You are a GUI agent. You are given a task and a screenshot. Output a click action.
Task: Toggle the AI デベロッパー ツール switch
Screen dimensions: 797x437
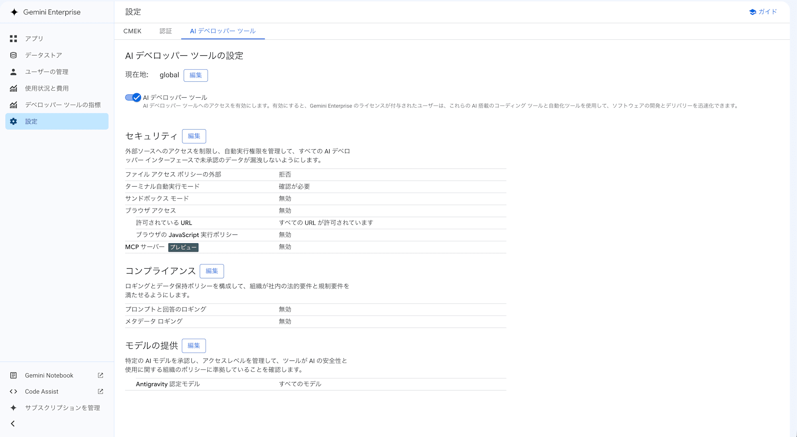point(133,98)
